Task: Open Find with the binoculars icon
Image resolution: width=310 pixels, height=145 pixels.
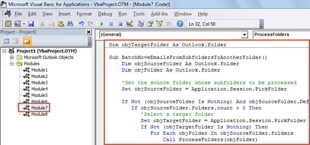Action: coord(70,24)
